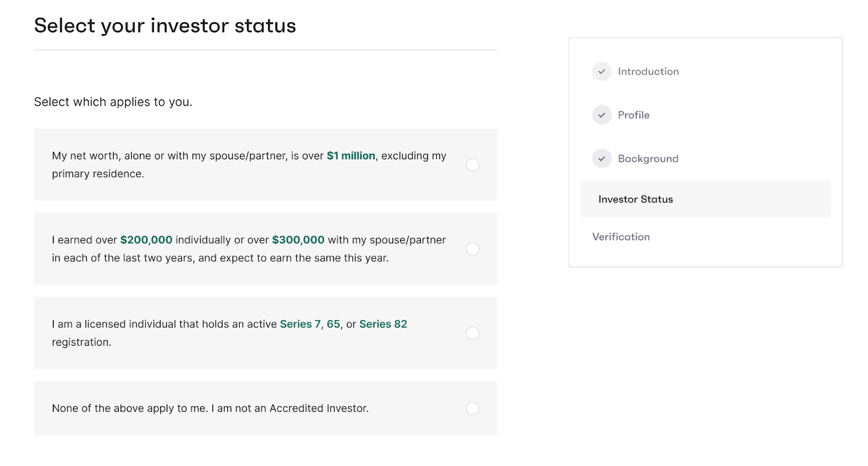This screenshot has height=466, width=868.
Task: Click the Investor Status step
Action: tap(635, 199)
